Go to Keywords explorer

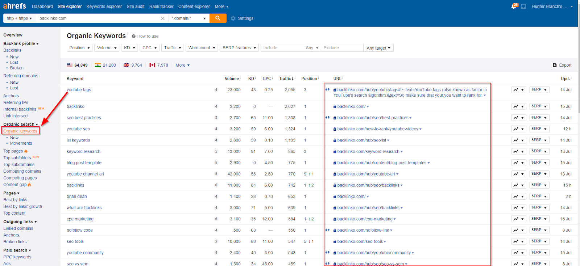point(104,7)
